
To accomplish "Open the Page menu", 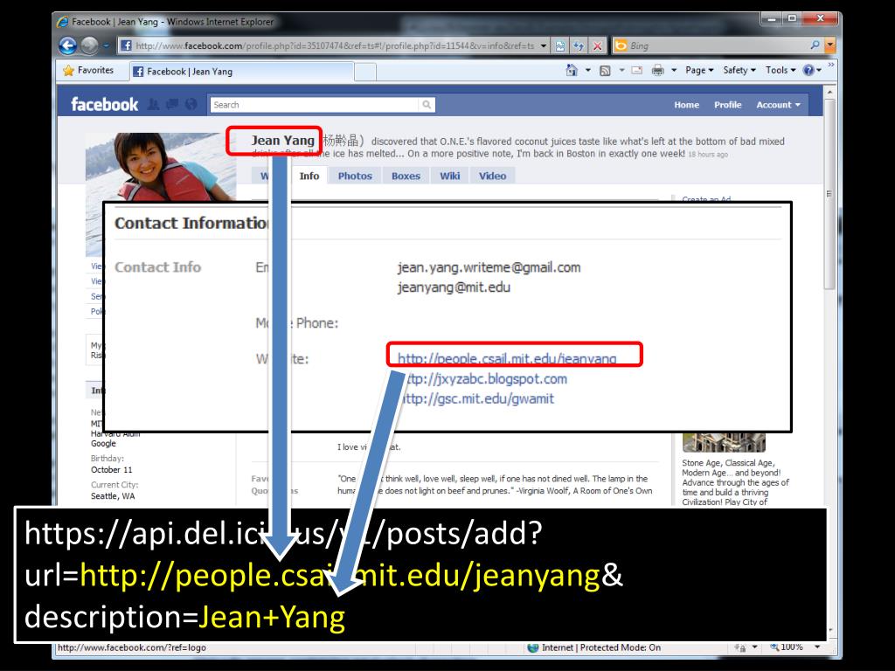I will click(699, 70).
